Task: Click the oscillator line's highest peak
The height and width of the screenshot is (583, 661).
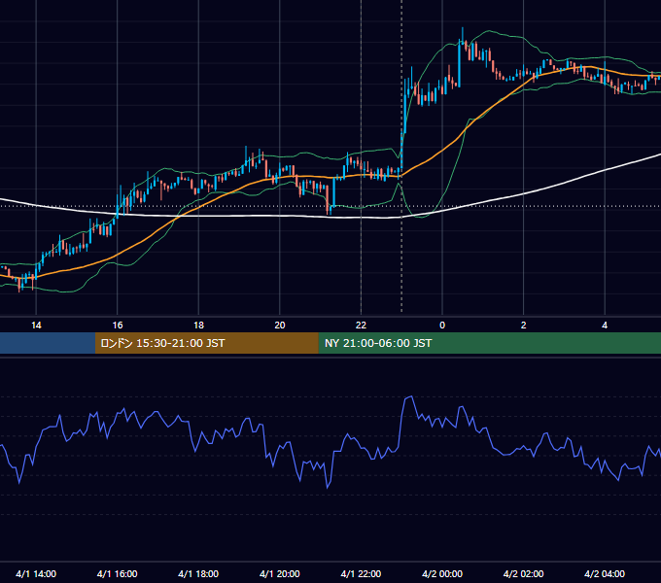Action: pos(410,396)
